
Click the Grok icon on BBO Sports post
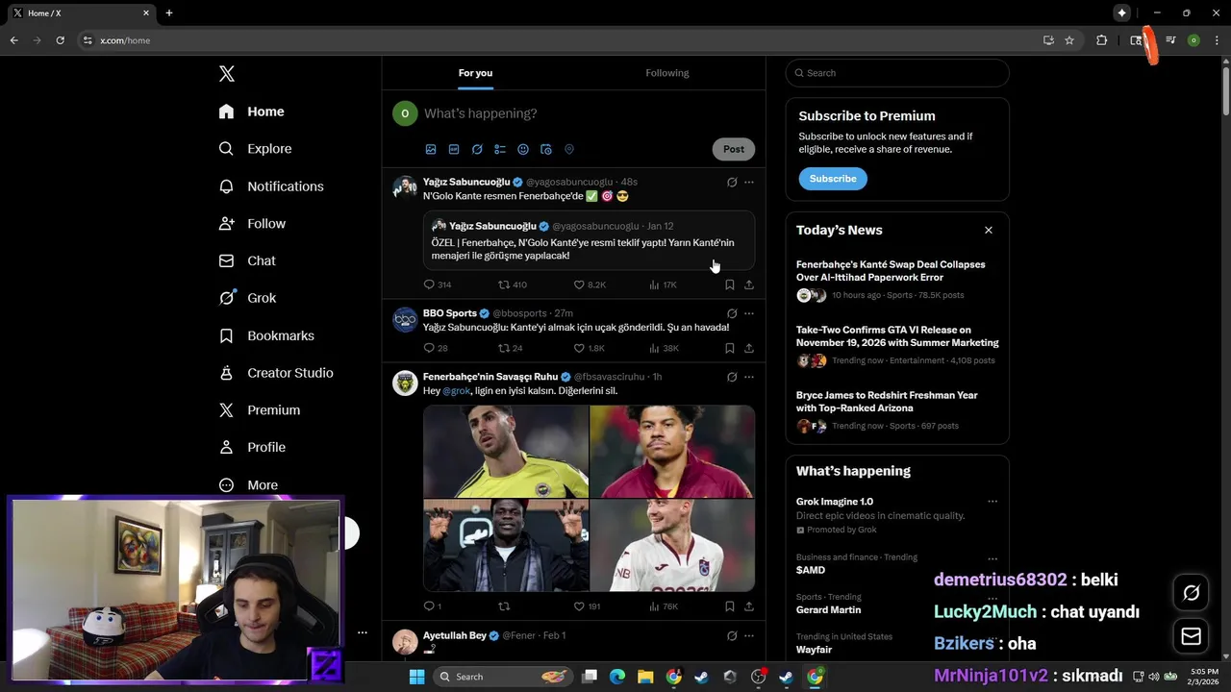click(x=732, y=313)
